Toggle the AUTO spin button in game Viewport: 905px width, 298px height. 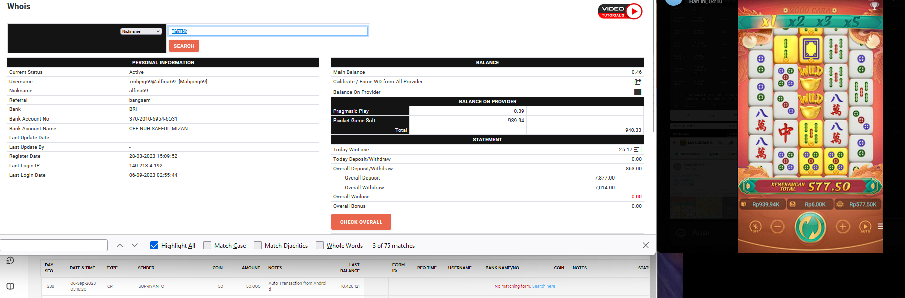pos(865,227)
